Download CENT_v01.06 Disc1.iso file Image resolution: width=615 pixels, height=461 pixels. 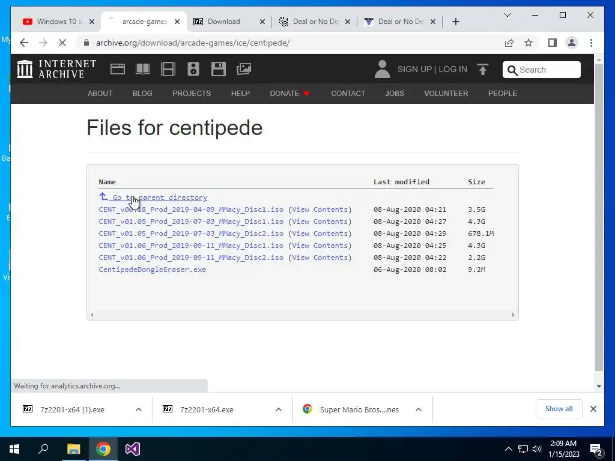click(x=191, y=246)
